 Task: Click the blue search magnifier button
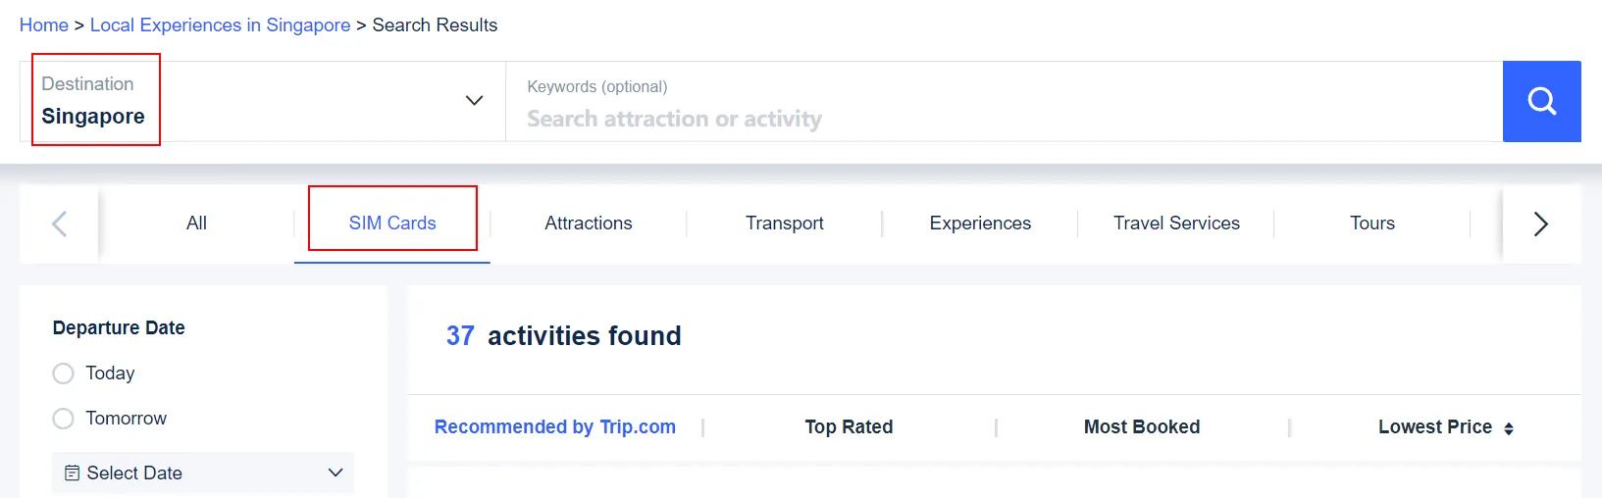coord(1541,101)
